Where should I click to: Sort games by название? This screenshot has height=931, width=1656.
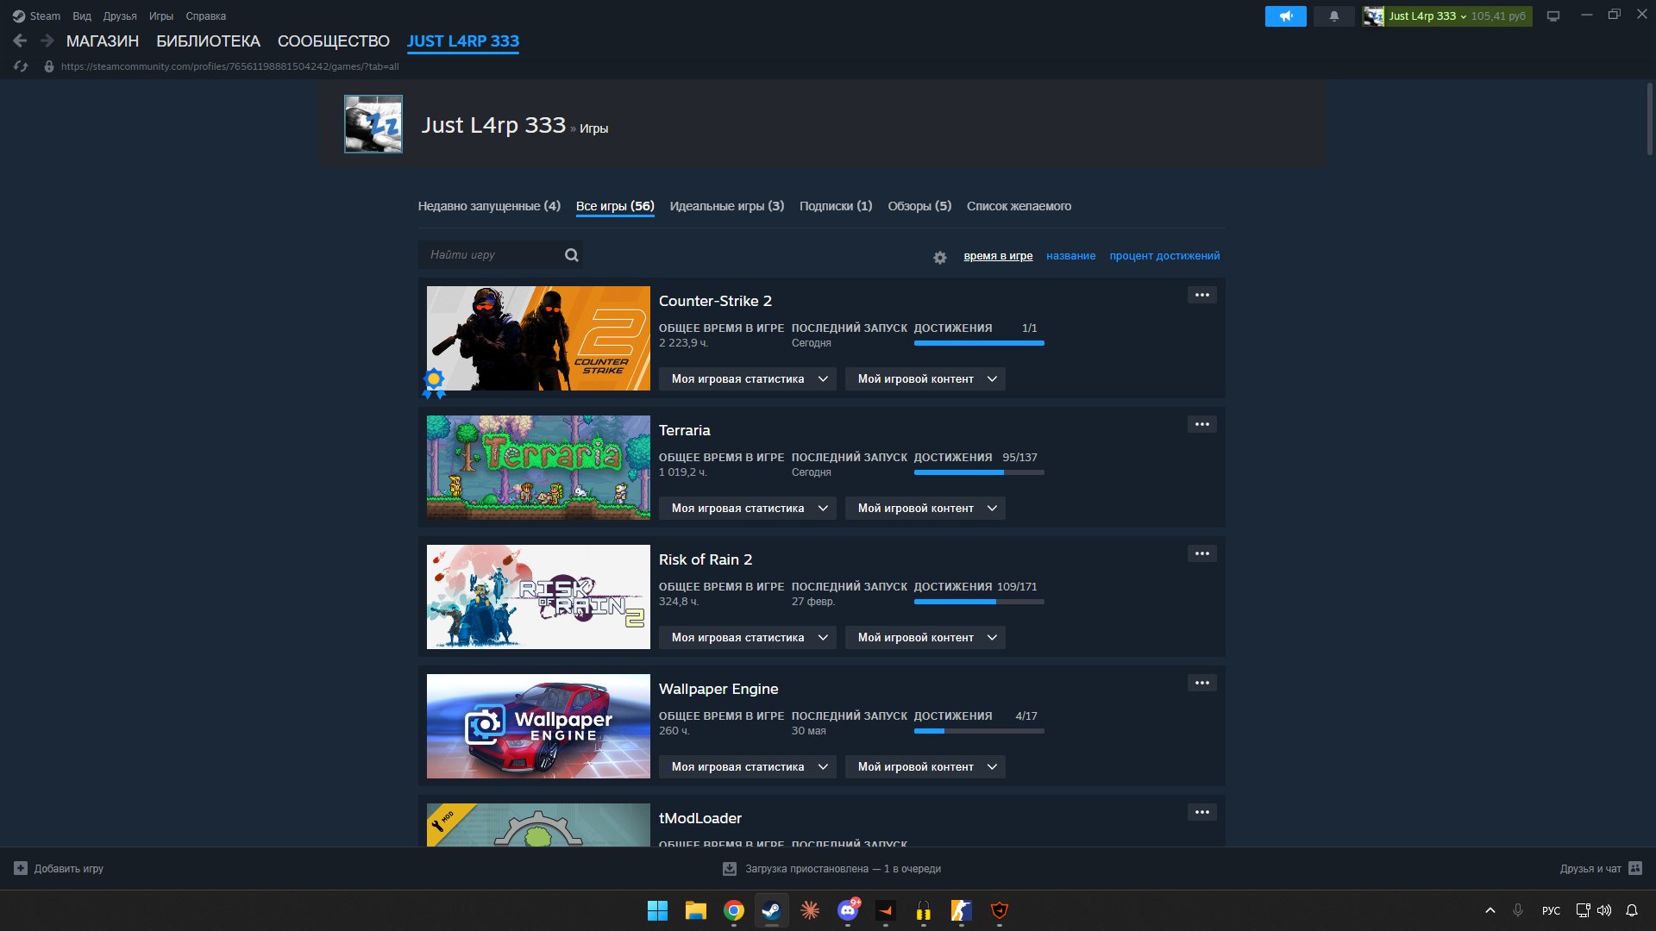pyautogui.click(x=1070, y=256)
